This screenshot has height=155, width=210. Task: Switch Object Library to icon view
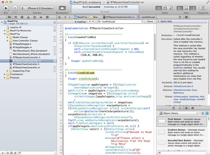click(x=203, y=113)
